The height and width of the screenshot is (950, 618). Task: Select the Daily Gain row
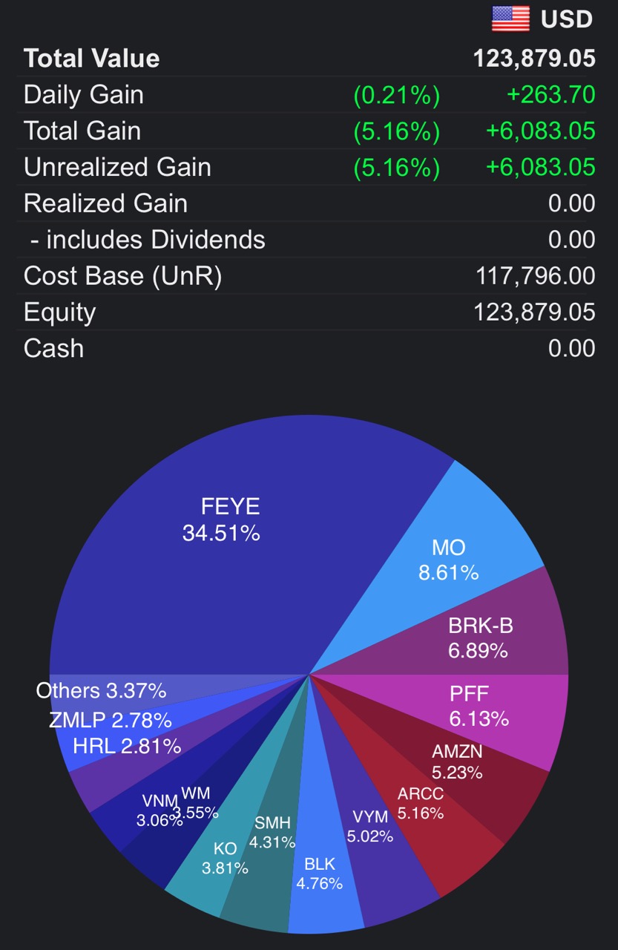click(x=309, y=95)
